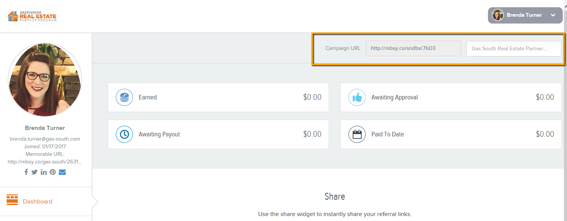Open the LinkedIn share icon
Viewport: 567px width, 221px height.
point(44,172)
